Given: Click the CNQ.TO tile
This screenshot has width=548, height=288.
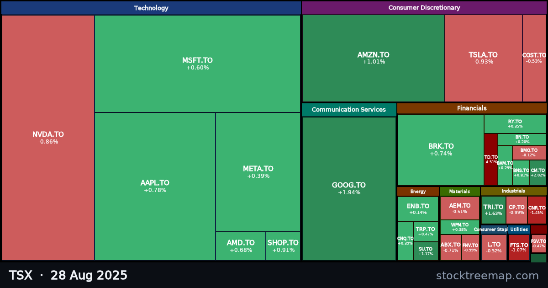Looking at the screenshot, I should pyautogui.click(x=406, y=241).
